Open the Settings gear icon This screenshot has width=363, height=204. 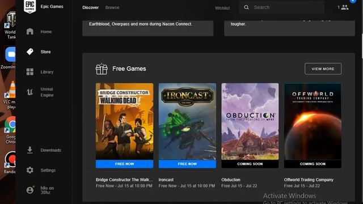tap(30, 170)
